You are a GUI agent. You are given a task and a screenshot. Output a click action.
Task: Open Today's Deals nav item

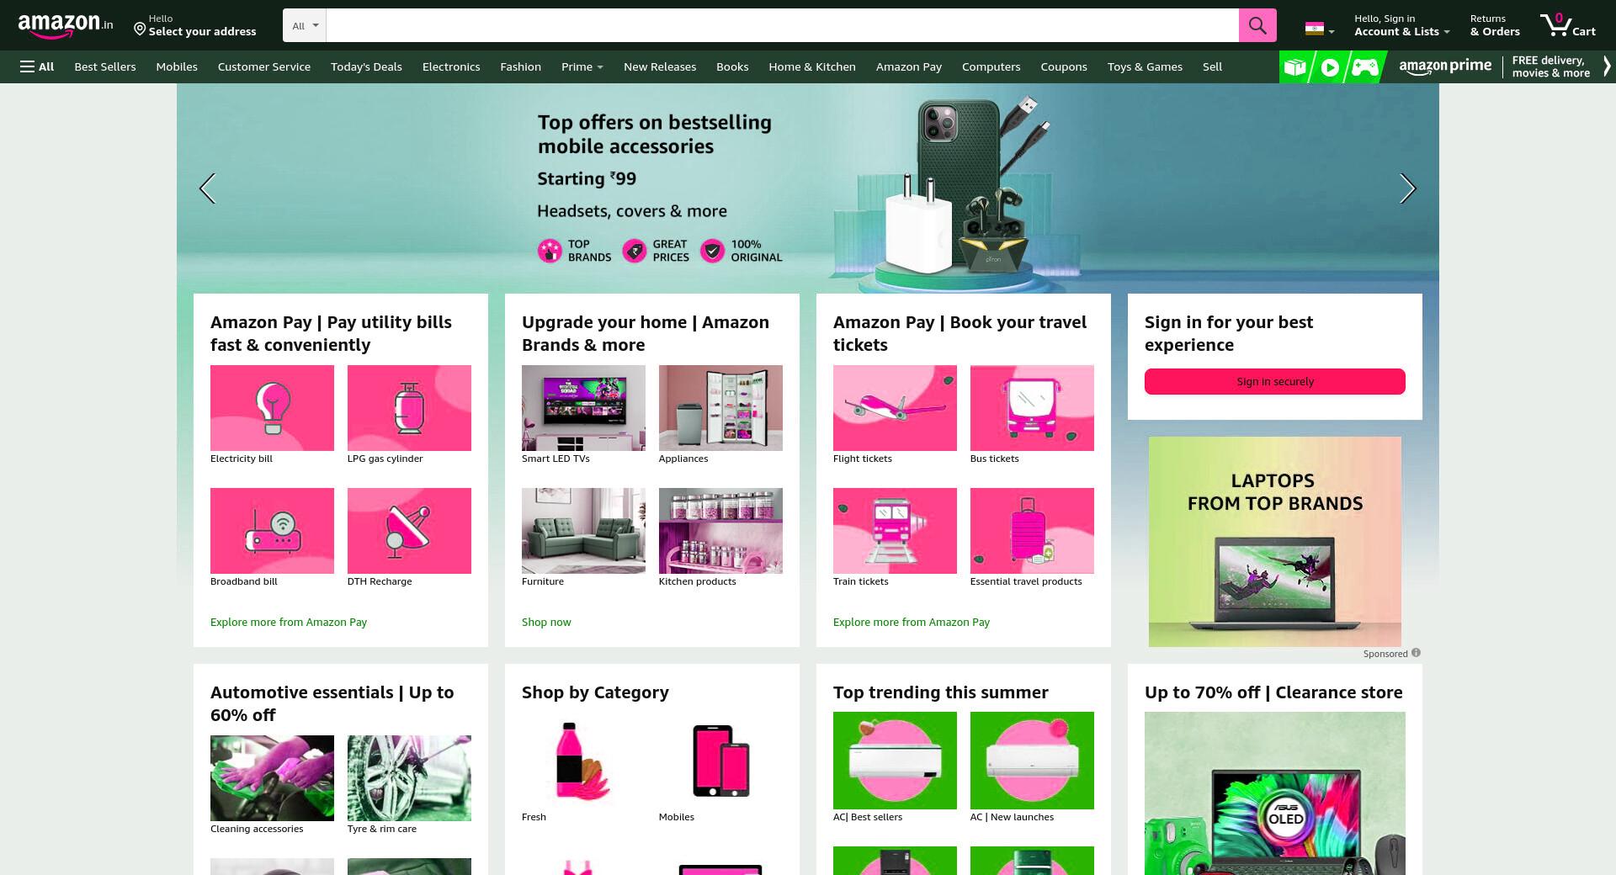pos(366,66)
